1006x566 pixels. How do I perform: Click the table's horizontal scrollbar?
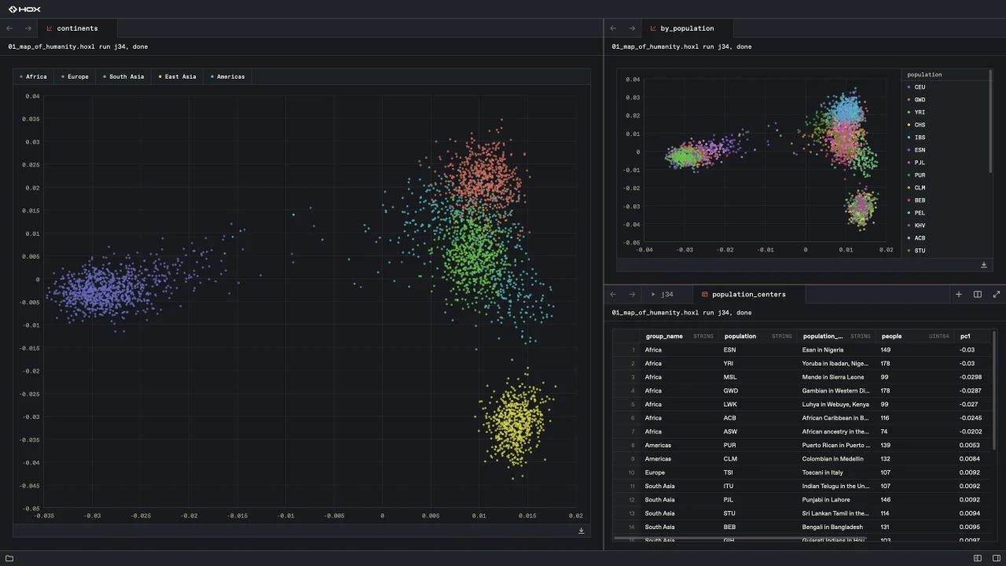740,538
